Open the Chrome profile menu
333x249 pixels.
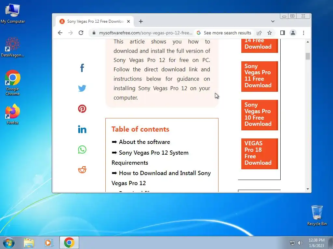click(293, 33)
